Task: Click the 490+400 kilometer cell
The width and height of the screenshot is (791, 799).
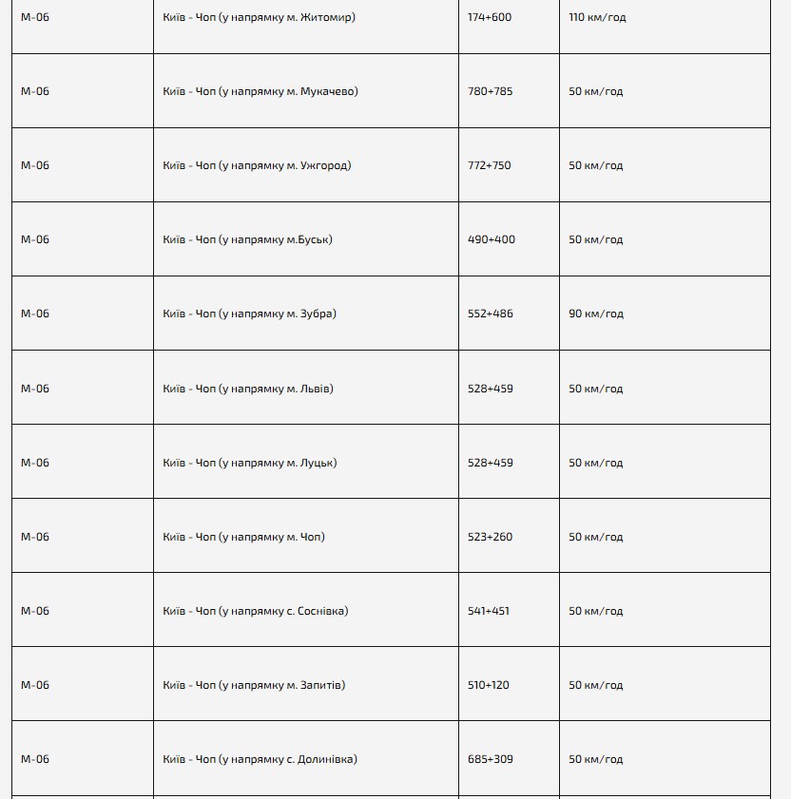Action: point(492,239)
